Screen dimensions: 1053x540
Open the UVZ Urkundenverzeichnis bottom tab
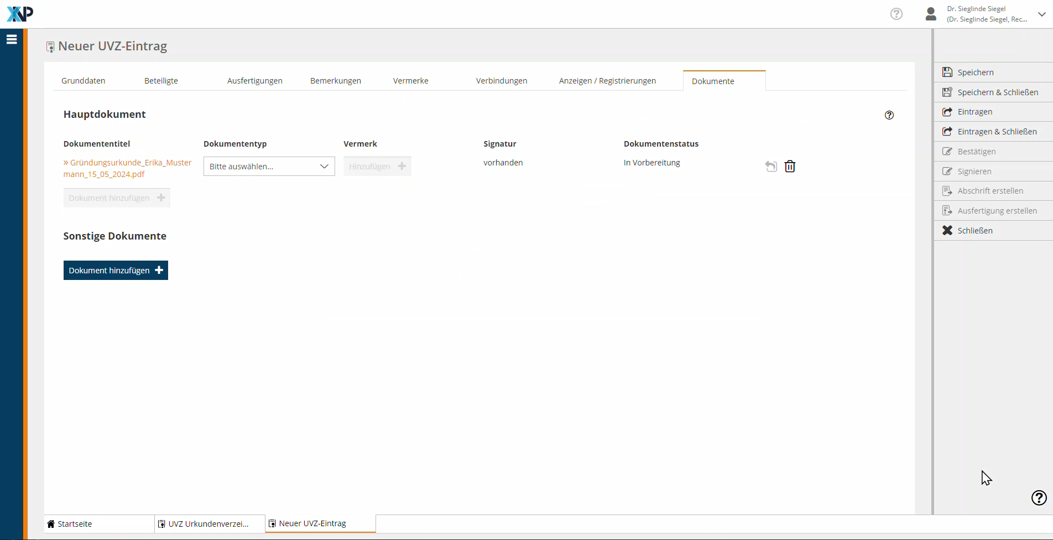[x=208, y=524]
